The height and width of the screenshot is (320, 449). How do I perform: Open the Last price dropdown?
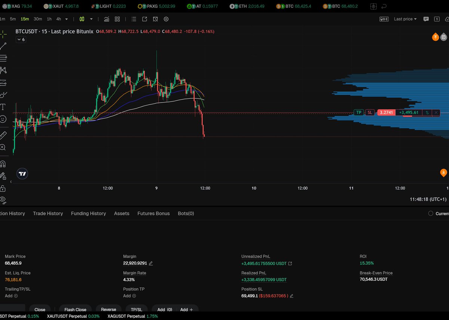pyautogui.click(x=405, y=19)
